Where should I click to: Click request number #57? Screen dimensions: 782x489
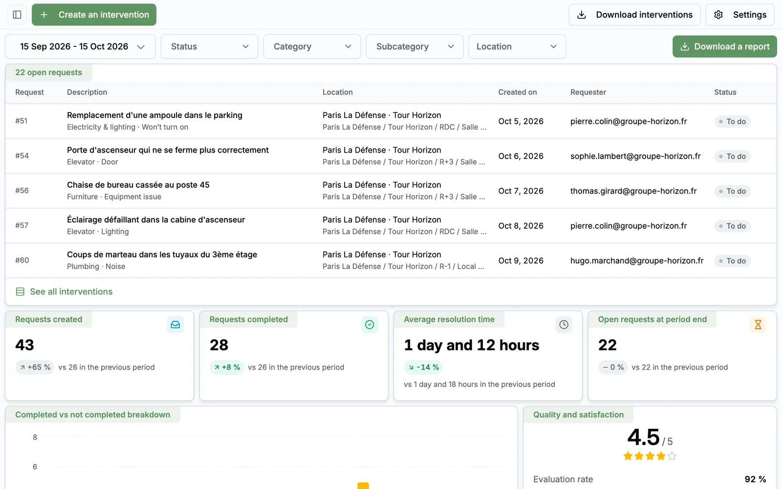coord(22,225)
